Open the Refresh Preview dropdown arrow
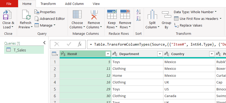The image size is (226, 103). (32, 27)
